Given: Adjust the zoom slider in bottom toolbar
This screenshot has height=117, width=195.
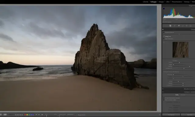Looking at the screenshot, I should [47, 116].
